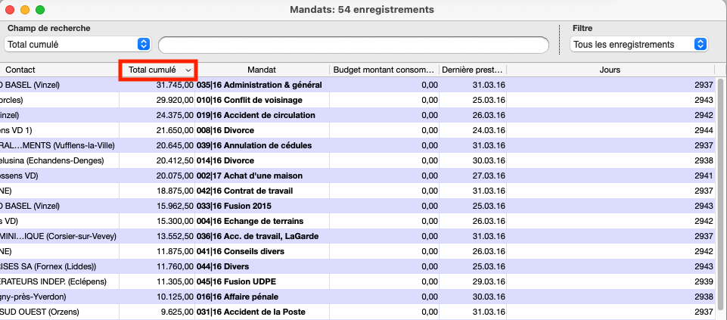The height and width of the screenshot is (320, 727).
Task: Select row '002|17 Achat d'une maison'
Action: [358, 176]
